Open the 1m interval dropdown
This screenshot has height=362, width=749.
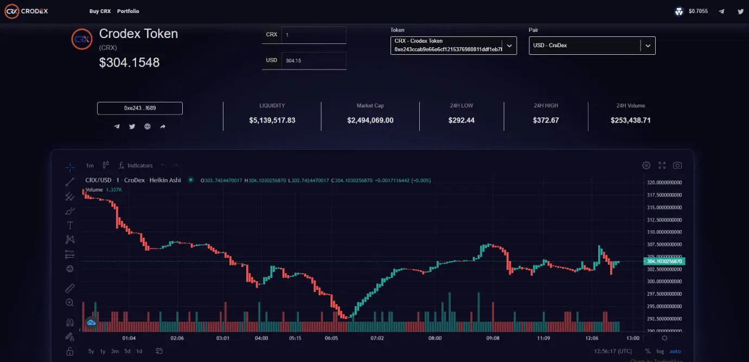[x=89, y=166]
